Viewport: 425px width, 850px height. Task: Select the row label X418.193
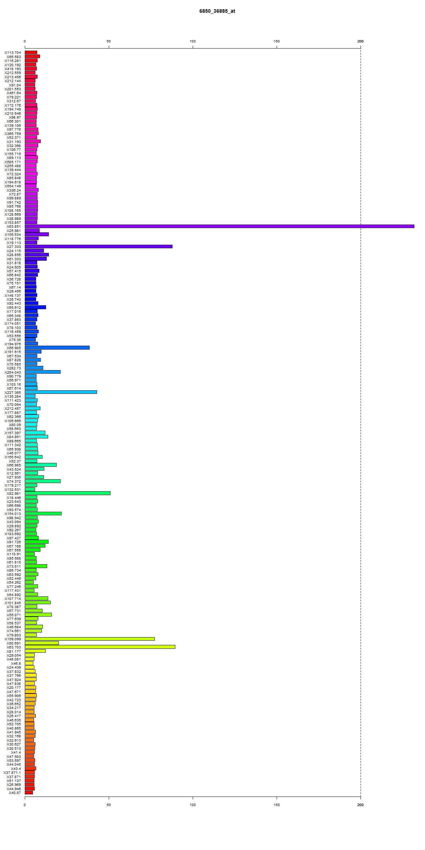point(13,69)
